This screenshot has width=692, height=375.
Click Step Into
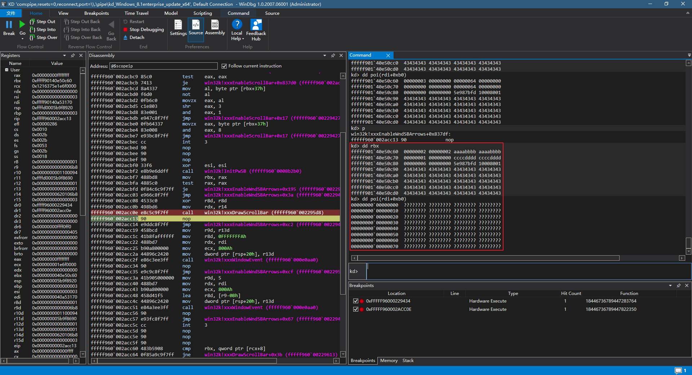point(43,30)
